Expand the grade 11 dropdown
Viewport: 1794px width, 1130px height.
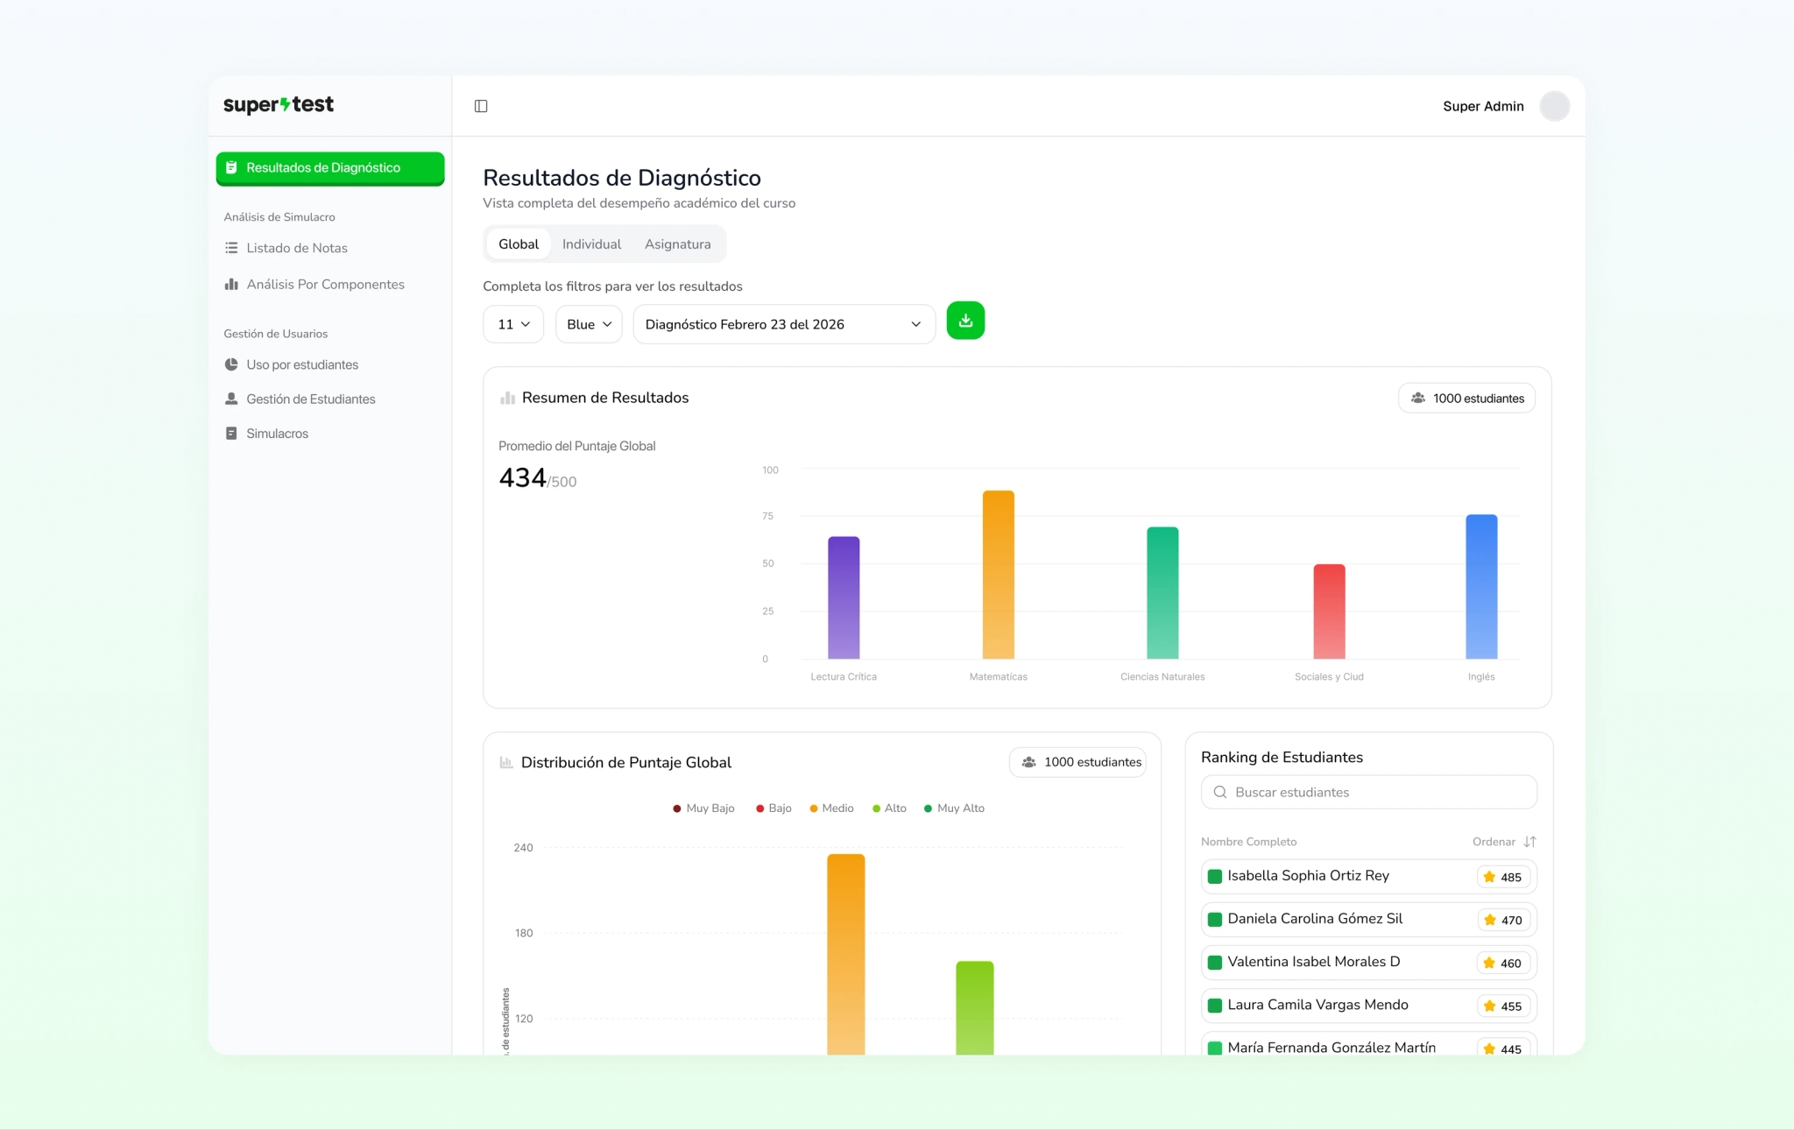513,324
